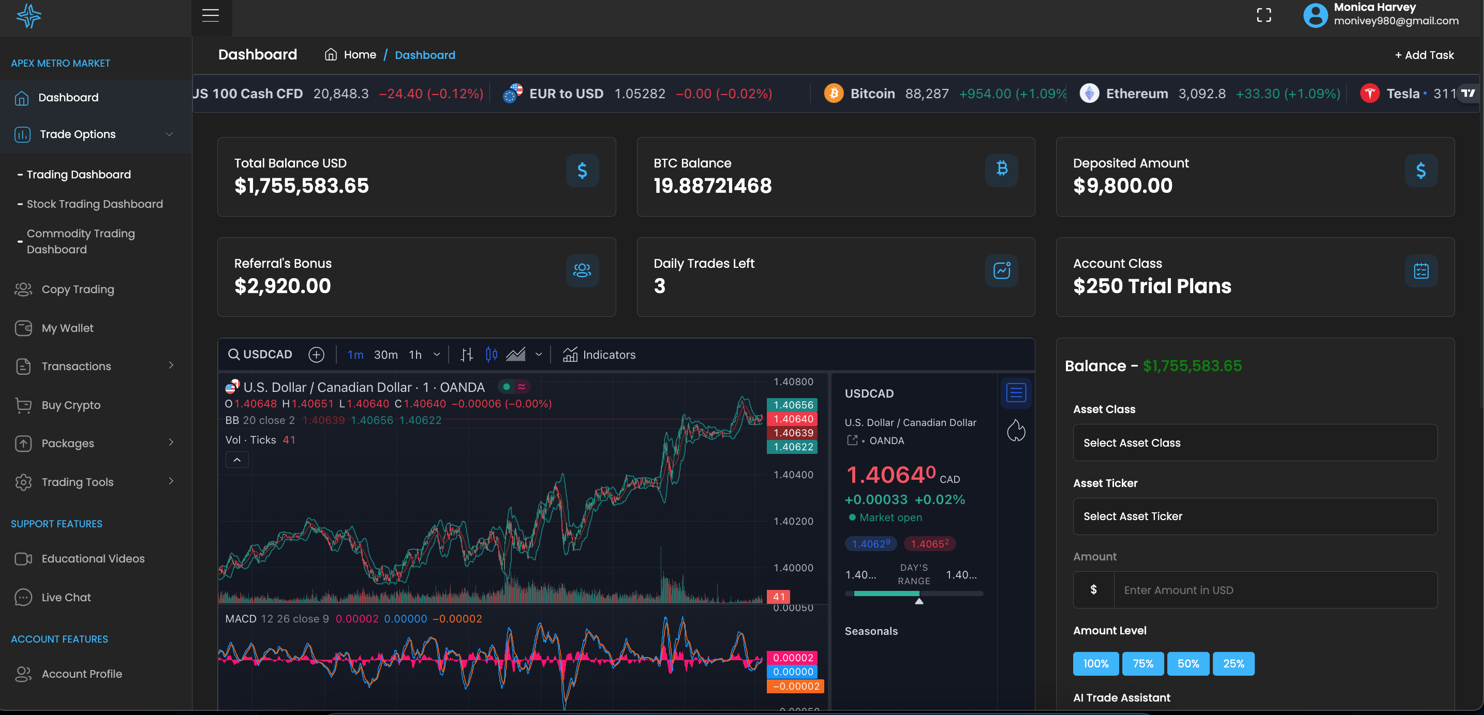Start a Live Chat
1484x715 pixels.
pyautogui.click(x=66, y=597)
